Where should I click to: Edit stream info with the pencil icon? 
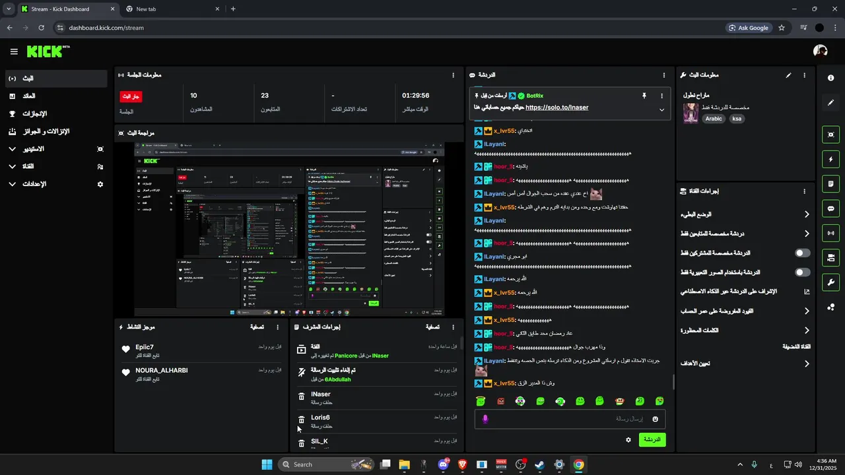tap(788, 75)
